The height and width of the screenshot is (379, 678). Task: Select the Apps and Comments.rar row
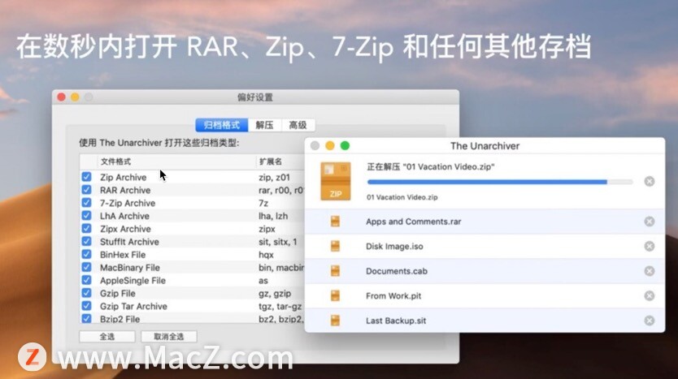485,222
